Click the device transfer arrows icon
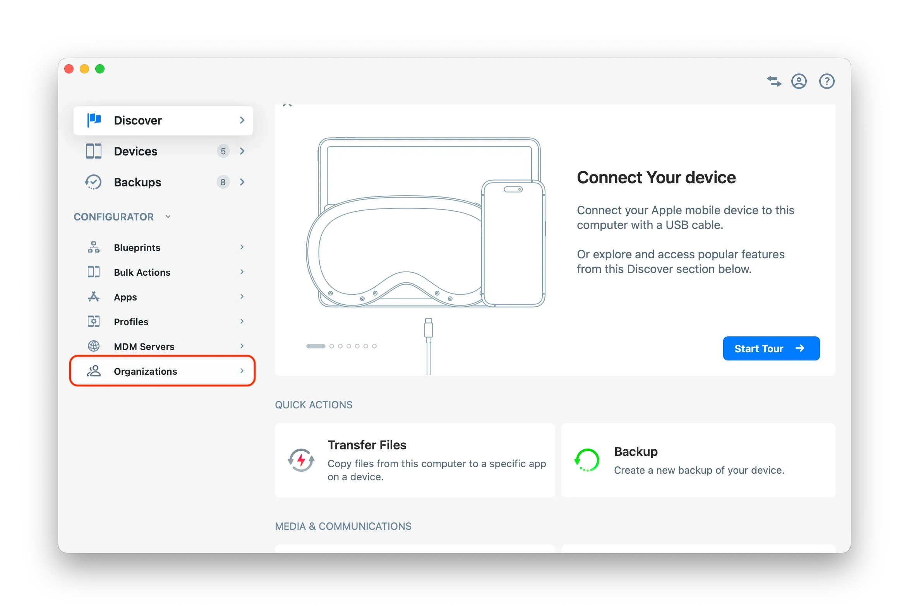This screenshot has height=611, width=909. pyautogui.click(x=774, y=81)
